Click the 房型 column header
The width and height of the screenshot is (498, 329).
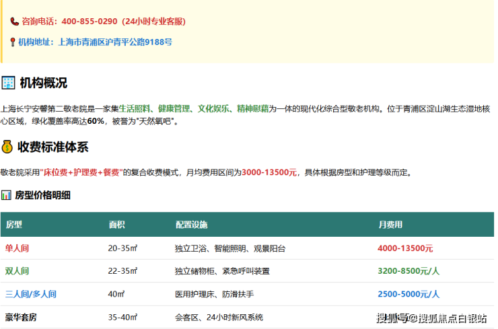[14, 225]
